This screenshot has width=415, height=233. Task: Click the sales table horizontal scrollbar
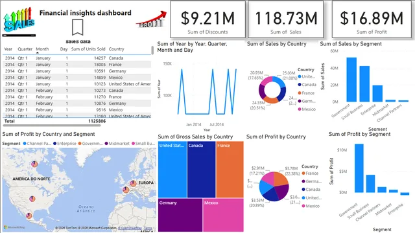(52, 125)
